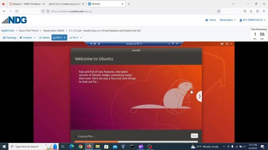Image resolution: width=268 pixels, height=150 pixels.
Task: Open the Mail app from the taskbar
Action: tap(115, 146)
